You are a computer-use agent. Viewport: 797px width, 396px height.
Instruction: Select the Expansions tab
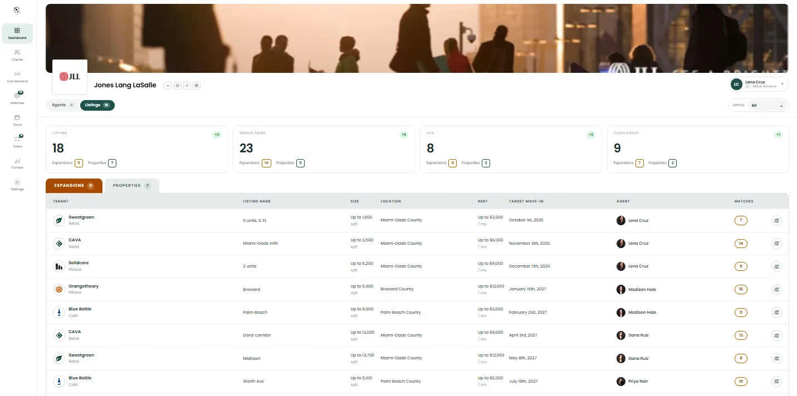74,186
